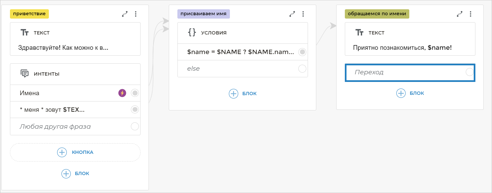492x193 pixels.
Task: Select the connector circle on the Имена intent
Action: pyautogui.click(x=135, y=93)
